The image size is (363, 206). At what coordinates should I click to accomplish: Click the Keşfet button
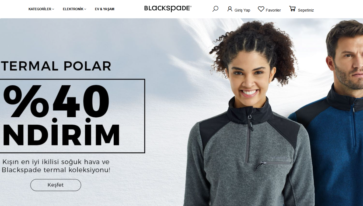[x=56, y=185]
